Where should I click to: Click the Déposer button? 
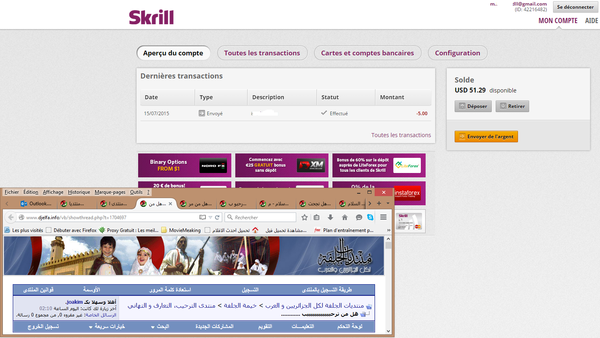pos(473,106)
